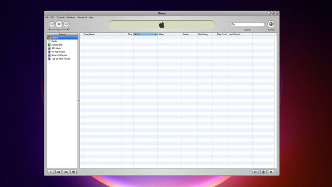Click the sidebar collapse handle arrow
The image size is (332, 187).
coord(79,100)
